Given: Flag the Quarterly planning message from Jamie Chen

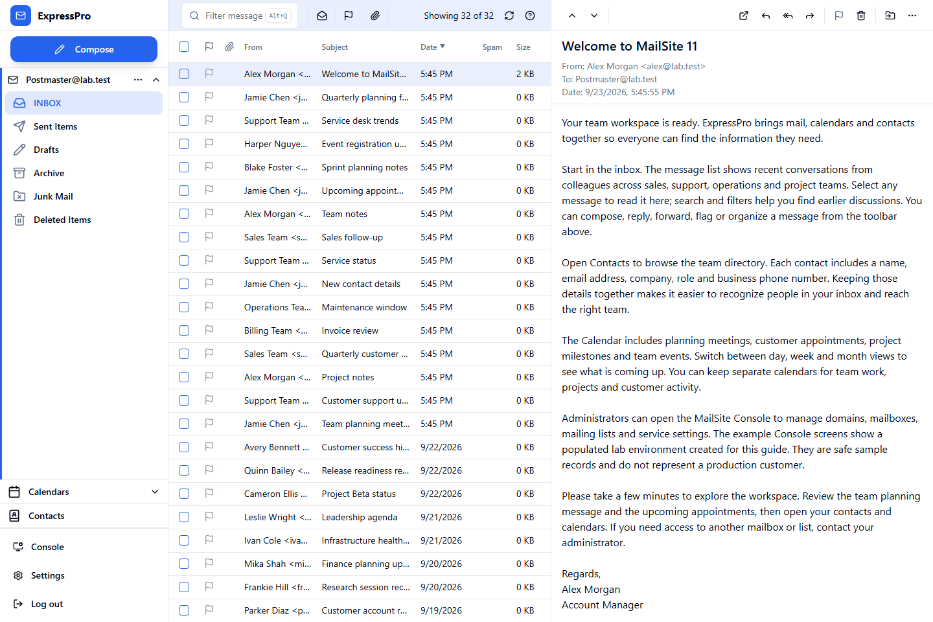Looking at the screenshot, I should [x=209, y=97].
